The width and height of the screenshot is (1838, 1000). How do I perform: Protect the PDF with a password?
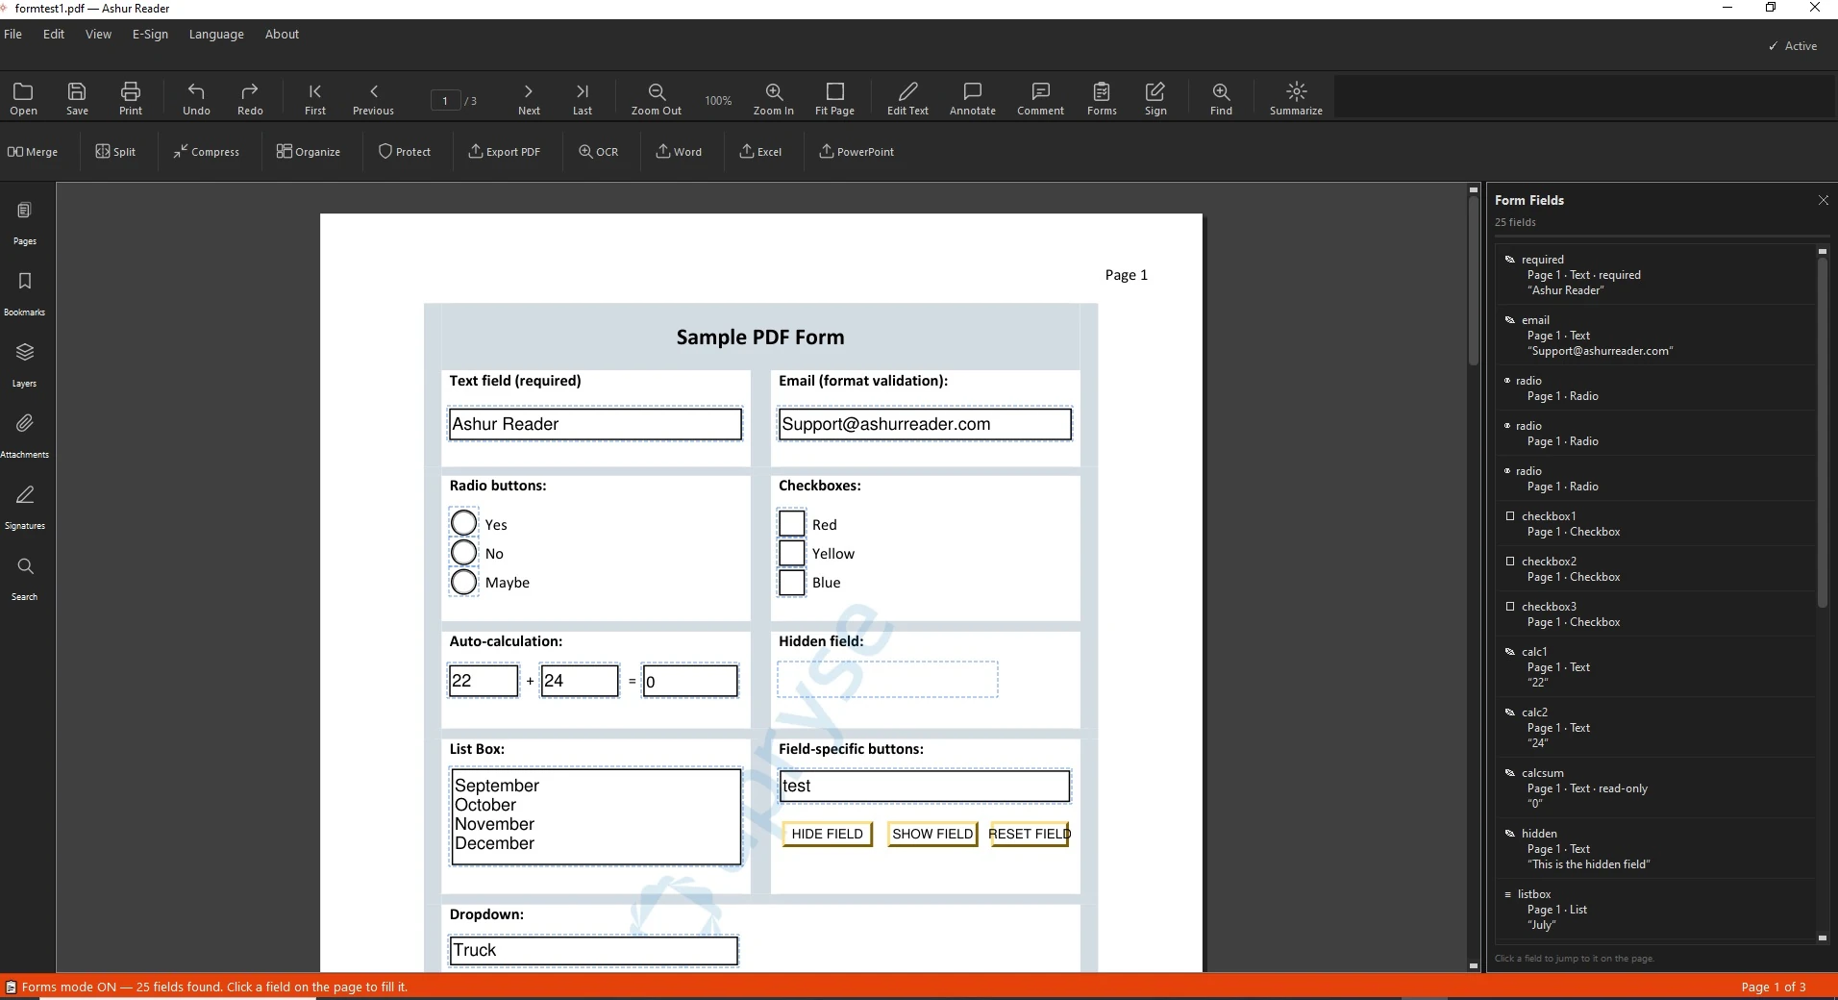point(405,152)
